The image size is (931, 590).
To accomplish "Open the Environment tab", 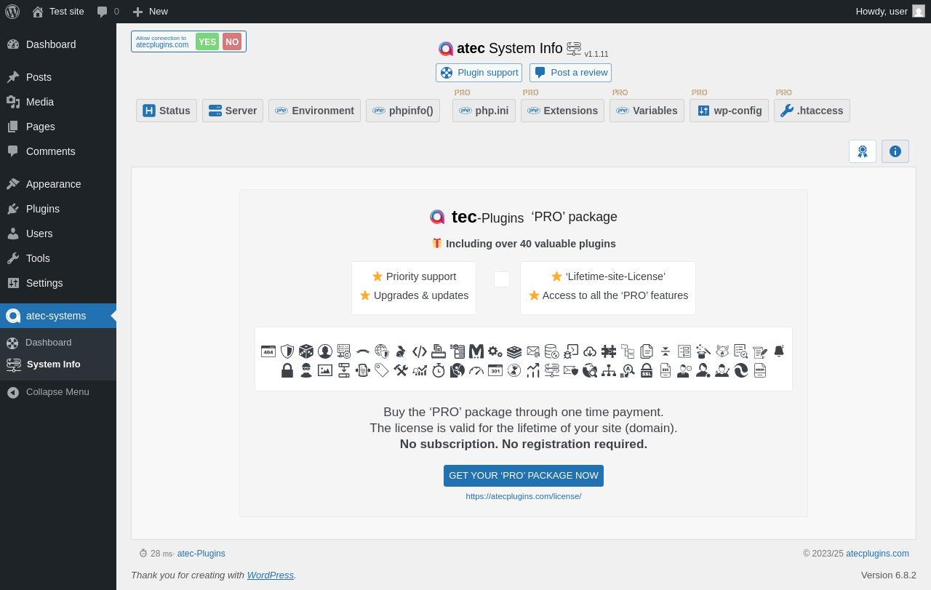I will click(314, 111).
